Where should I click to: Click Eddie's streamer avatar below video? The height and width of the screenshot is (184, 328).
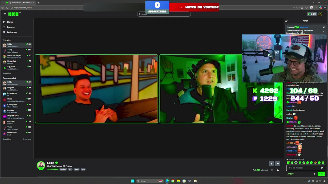click(x=41, y=166)
